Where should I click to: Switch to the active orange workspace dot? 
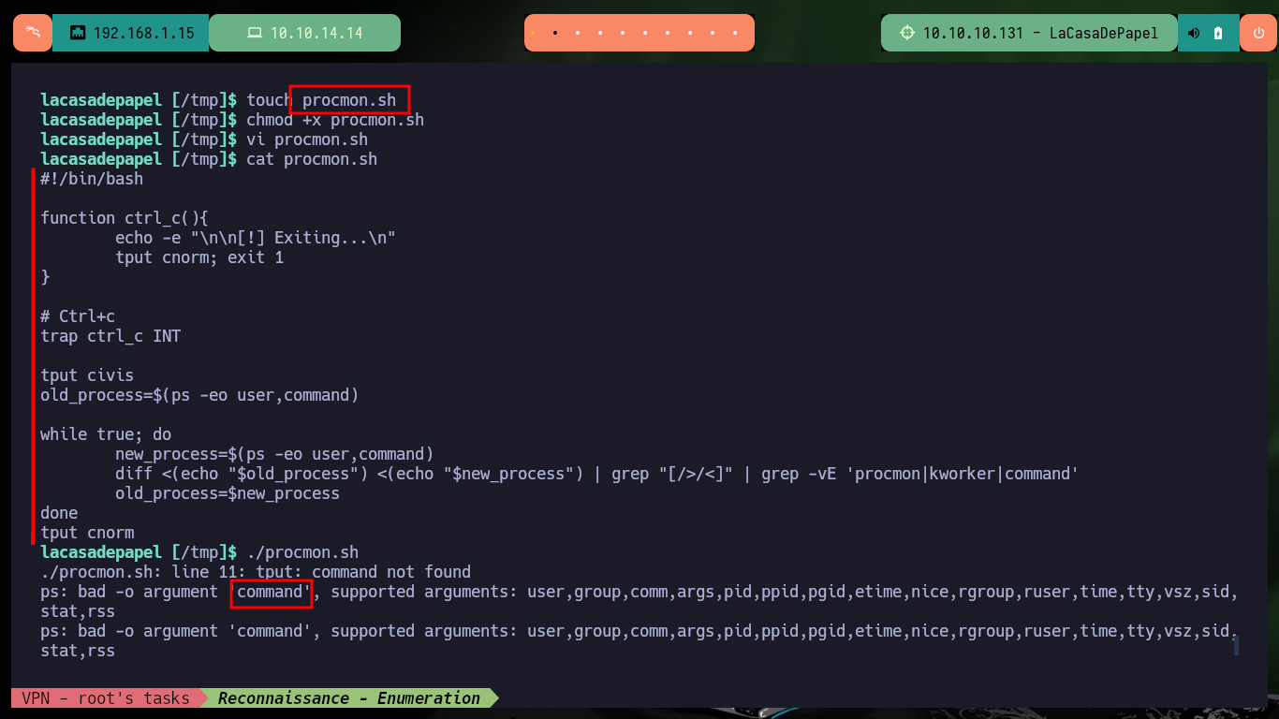532,33
